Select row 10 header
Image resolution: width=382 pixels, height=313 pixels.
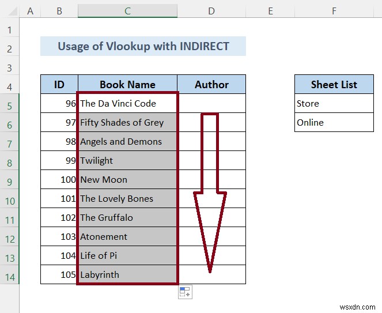pyautogui.click(x=9, y=198)
